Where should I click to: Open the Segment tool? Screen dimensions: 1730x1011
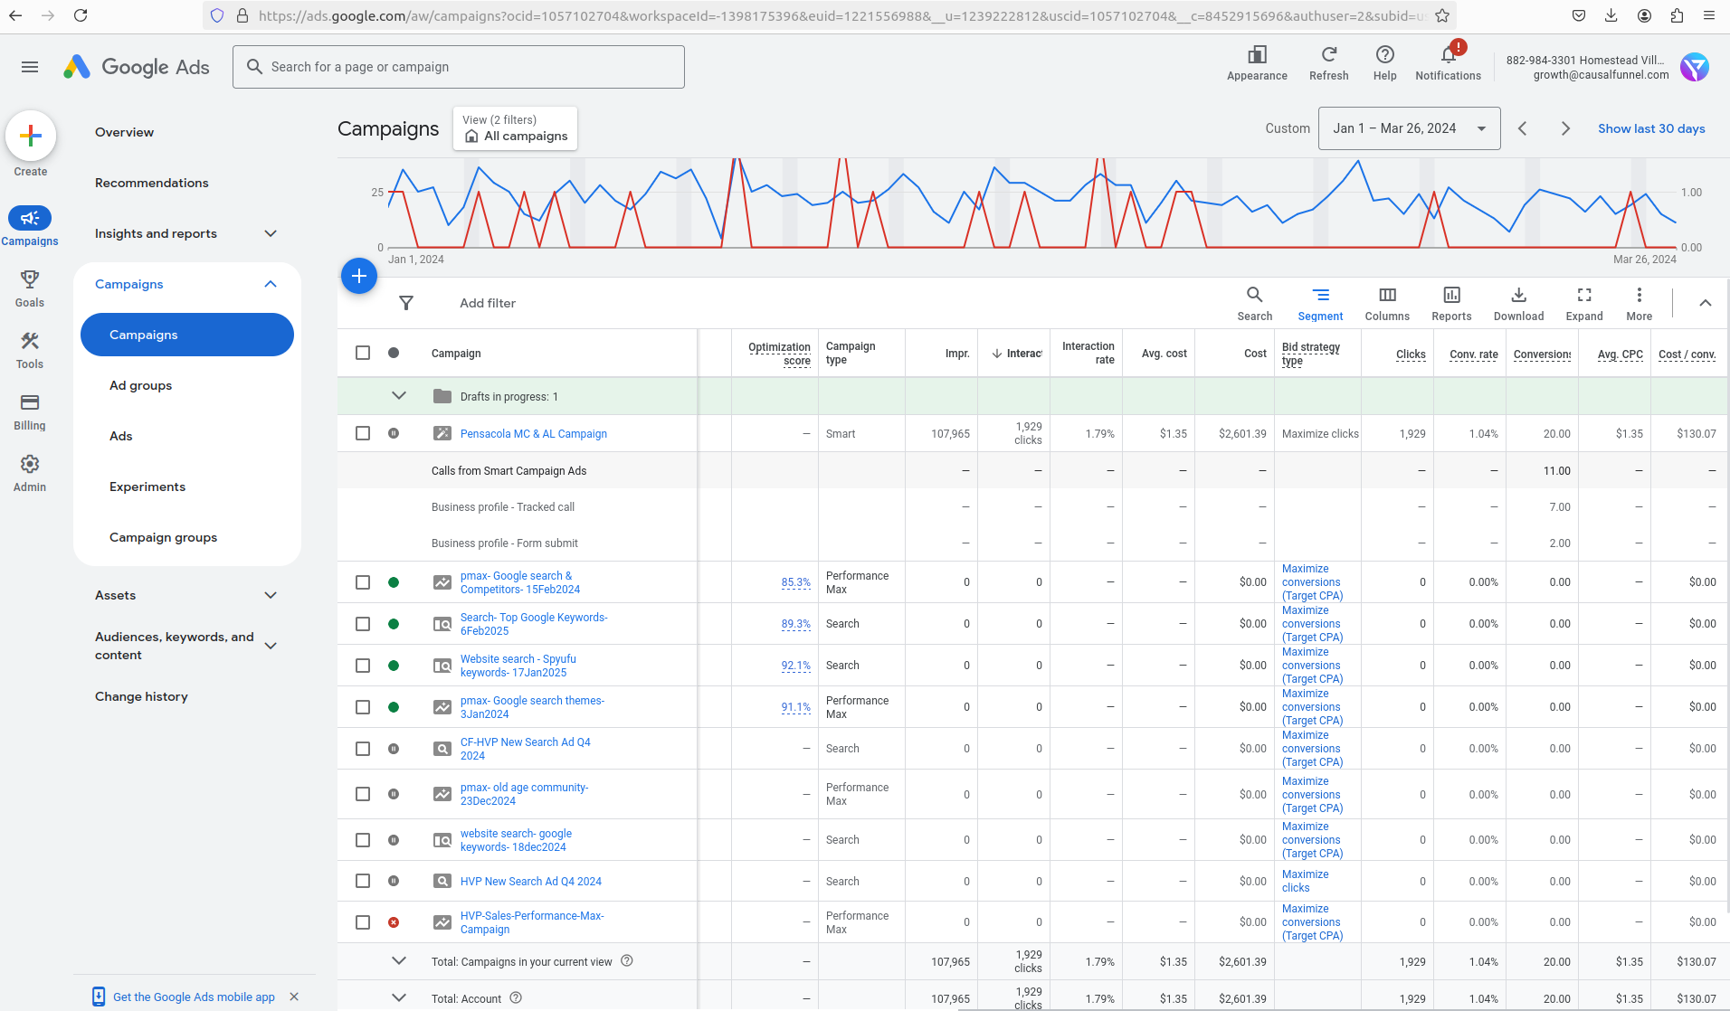1320,303
